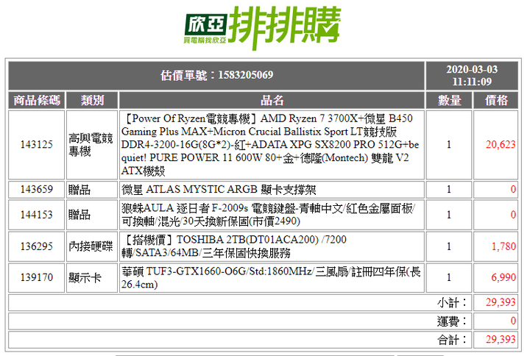
Task: Click the 狼蛛AULA 逐日者 keyboard description
Action: click(272, 215)
